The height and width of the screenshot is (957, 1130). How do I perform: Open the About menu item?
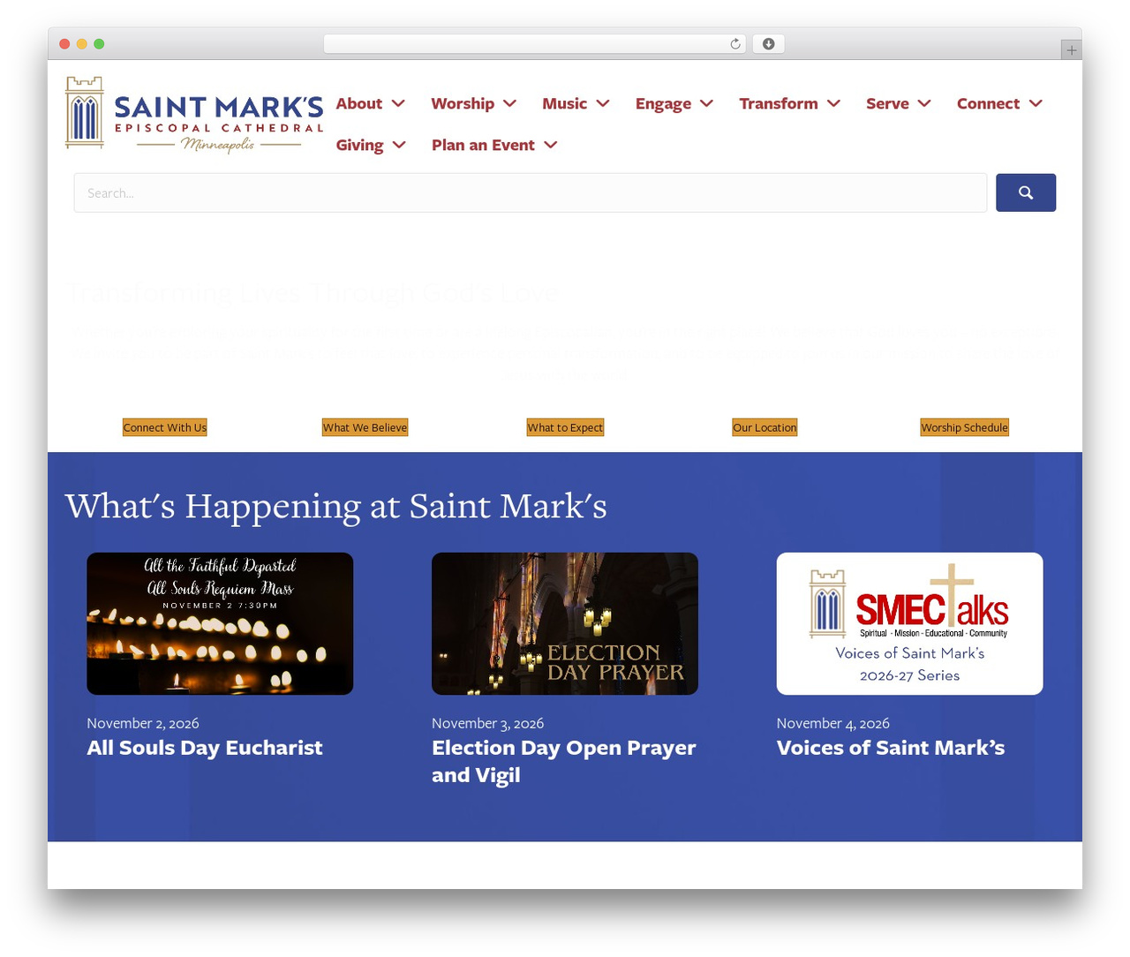359,103
